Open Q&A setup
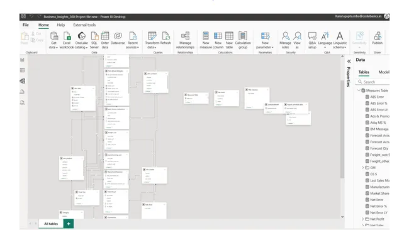Viewport: 409px width, 230px height. pyautogui.click(x=312, y=40)
